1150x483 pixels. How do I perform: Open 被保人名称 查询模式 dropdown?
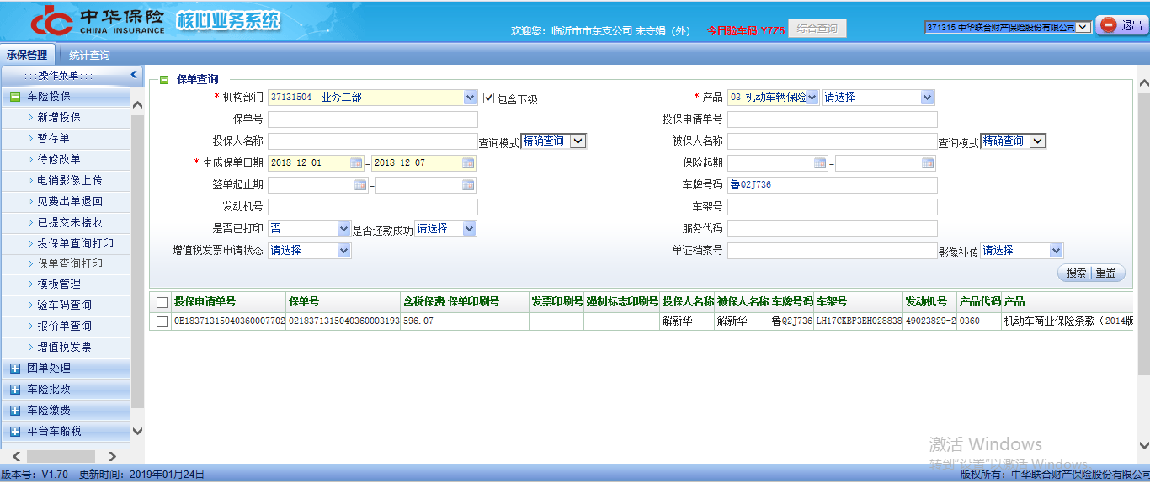(1037, 141)
